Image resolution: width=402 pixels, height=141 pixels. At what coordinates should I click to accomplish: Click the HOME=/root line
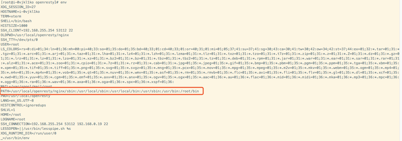point(11,114)
